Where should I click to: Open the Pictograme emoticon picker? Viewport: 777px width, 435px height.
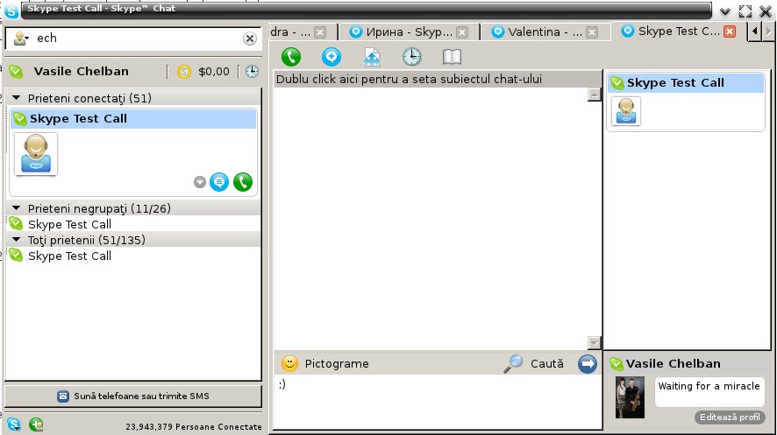coord(325,363)
